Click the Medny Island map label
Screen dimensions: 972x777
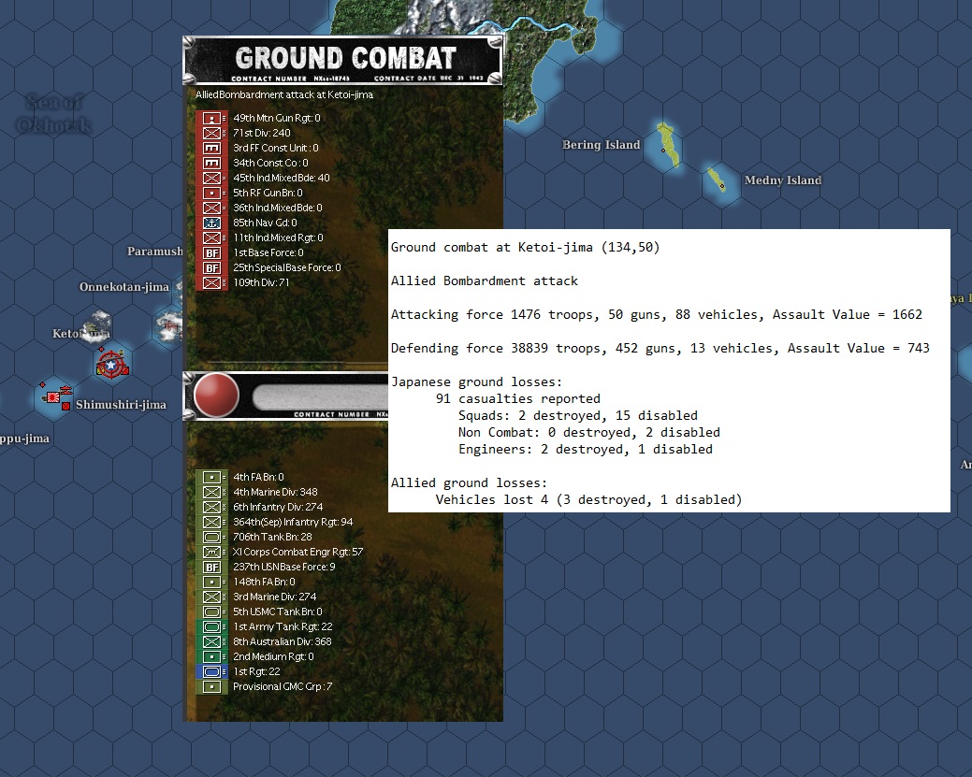[x=783, y=180]
